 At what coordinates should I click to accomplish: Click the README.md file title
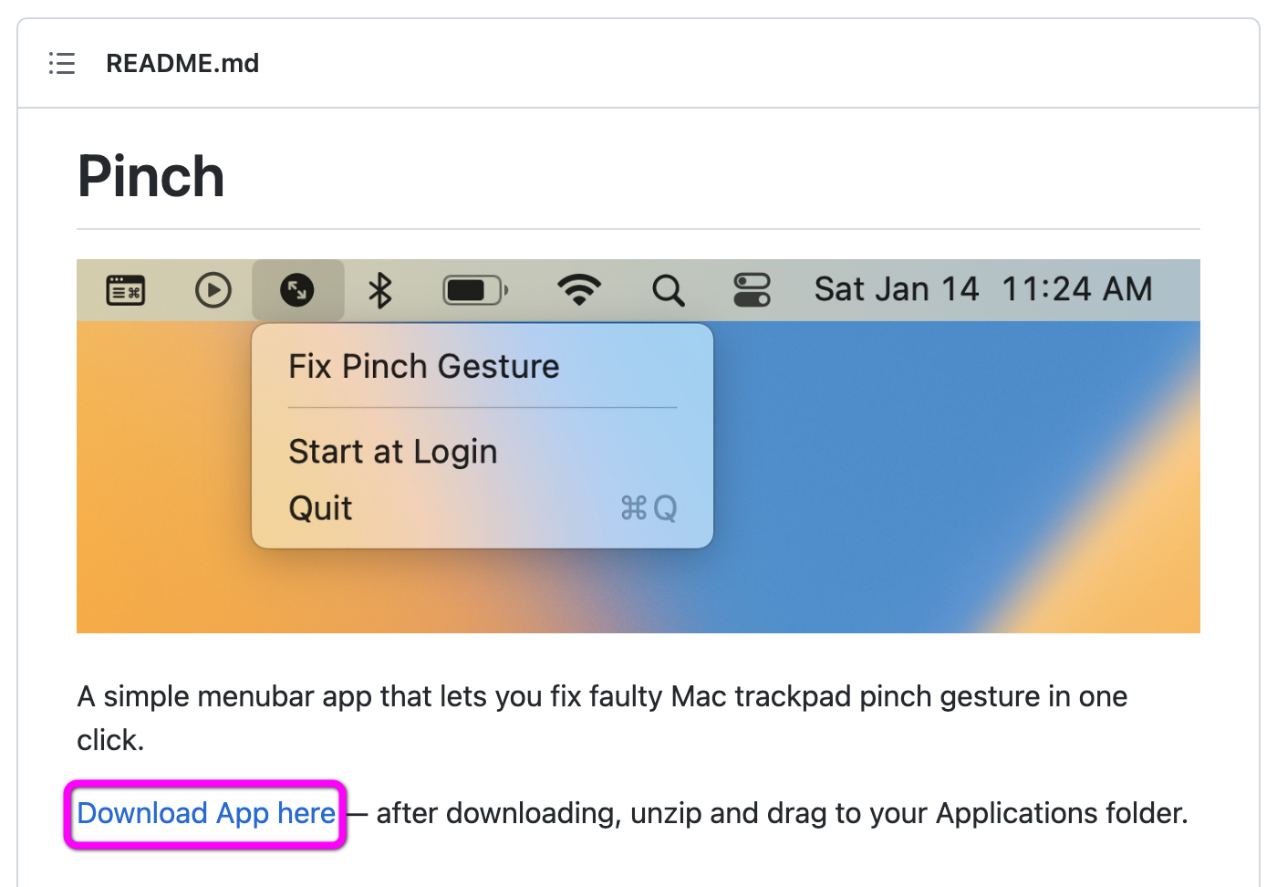(x=182, y=63)
